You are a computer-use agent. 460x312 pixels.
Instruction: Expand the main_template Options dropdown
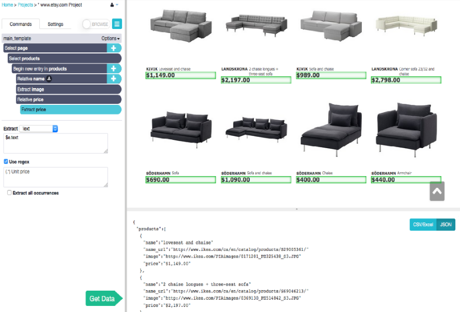(x=110, y=39)
